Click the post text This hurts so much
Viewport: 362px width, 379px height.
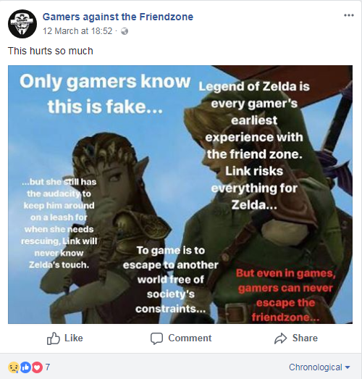(51, 51)
